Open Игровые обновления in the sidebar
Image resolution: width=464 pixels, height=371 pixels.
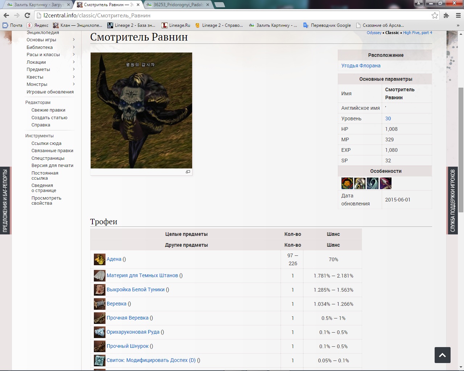tap(50, 92)
